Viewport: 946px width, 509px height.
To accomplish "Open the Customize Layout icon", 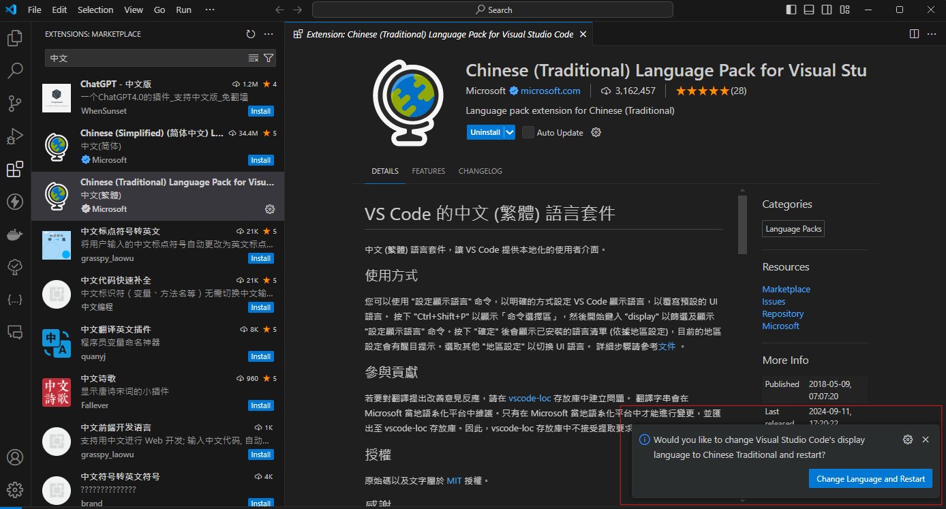I will click(844, 10).
